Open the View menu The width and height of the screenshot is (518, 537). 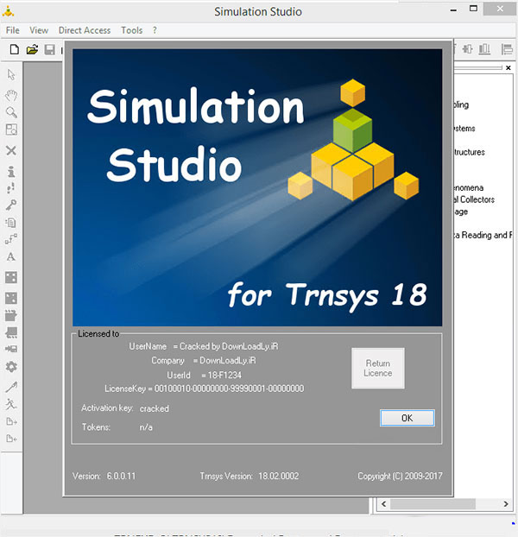pyautogui.click(x=39, y=30)
